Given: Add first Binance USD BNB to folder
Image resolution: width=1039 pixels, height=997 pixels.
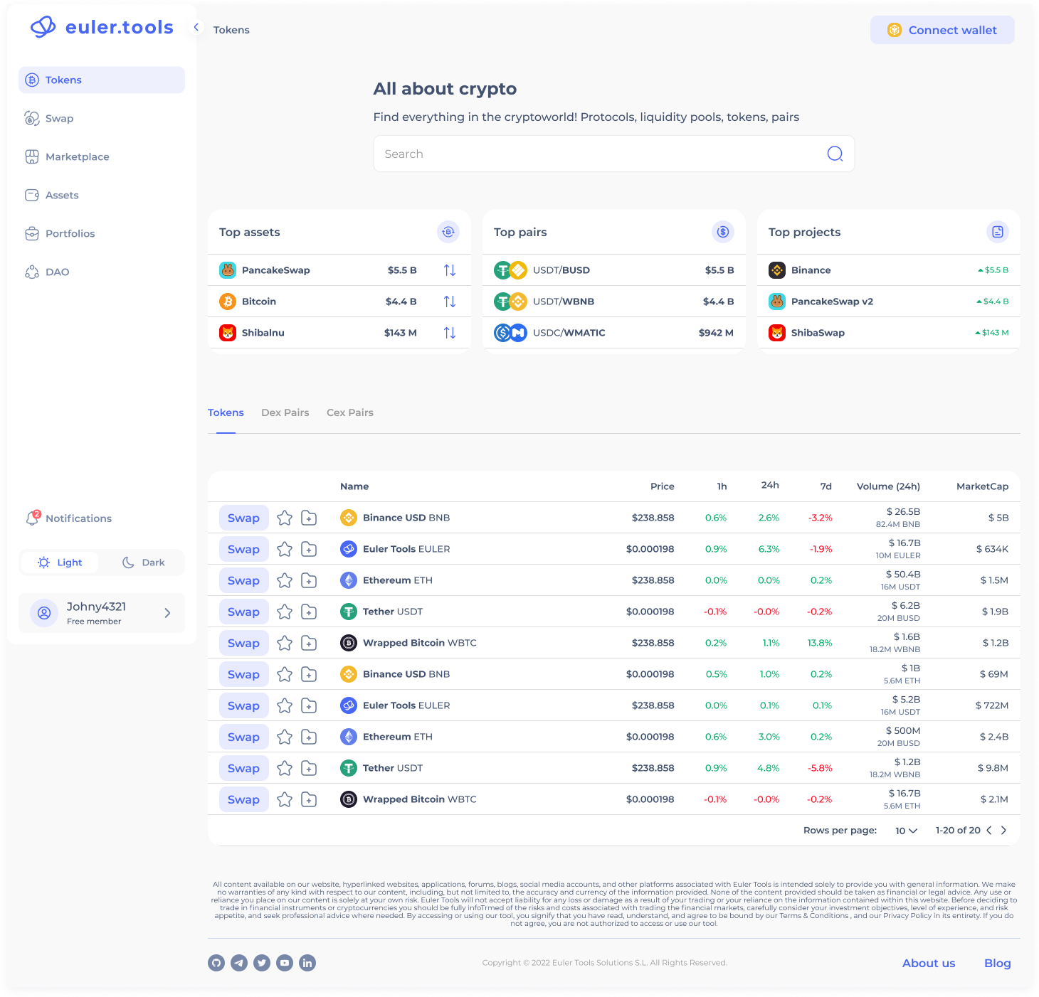Looking at the screenshot, I should (309, 518).
